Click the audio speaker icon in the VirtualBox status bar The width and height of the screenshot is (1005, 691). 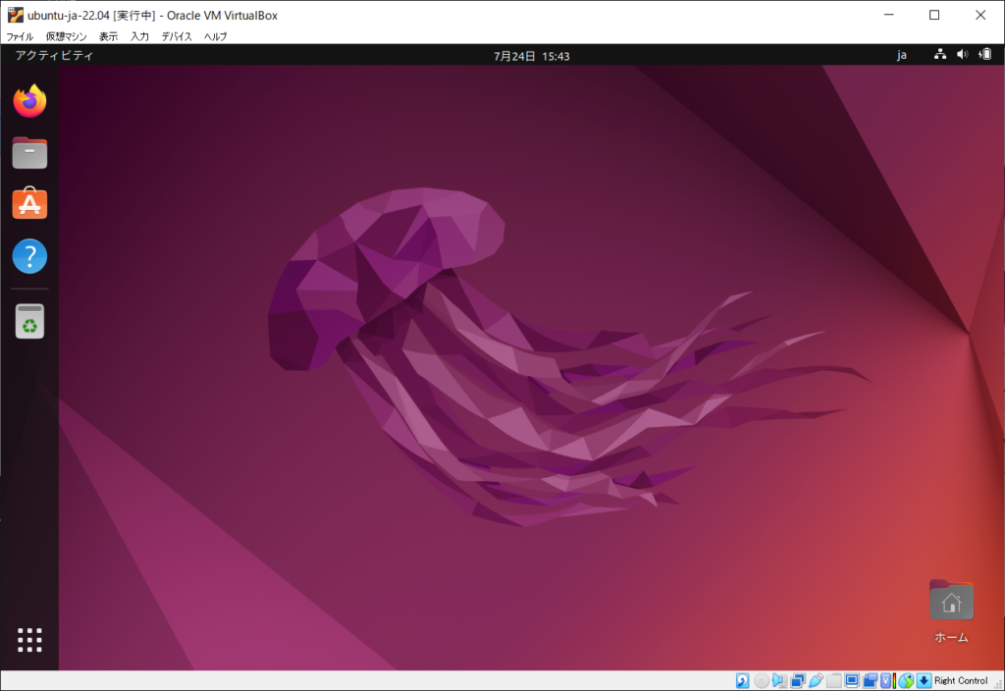coord(779,681)
